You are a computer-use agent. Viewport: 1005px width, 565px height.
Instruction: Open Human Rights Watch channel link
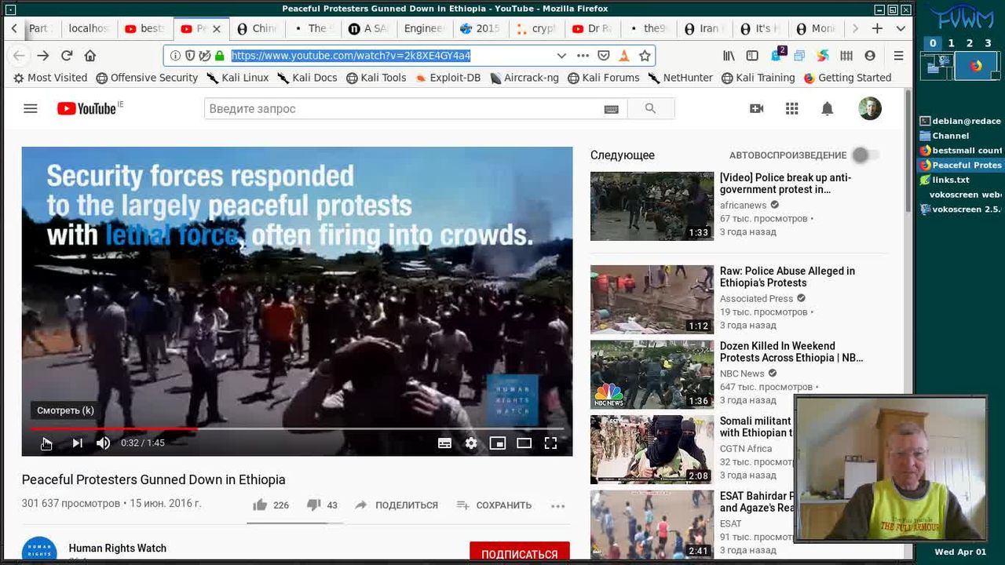pos(117,549)
